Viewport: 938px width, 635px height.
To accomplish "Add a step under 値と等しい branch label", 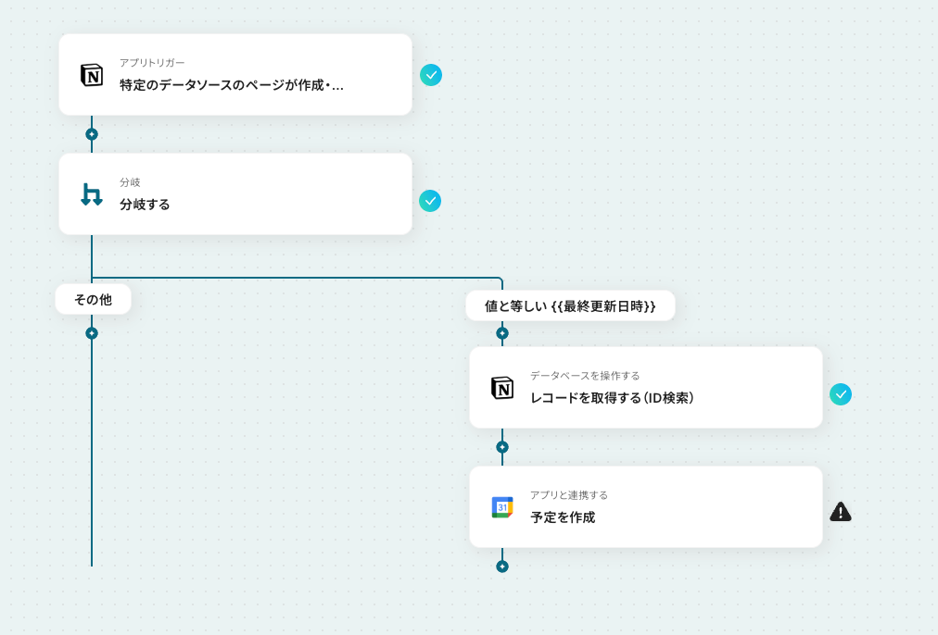I will point(502,333).
